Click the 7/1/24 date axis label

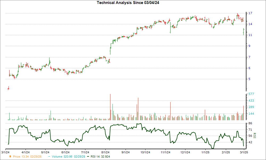pyautogui.click(x=85, y=152)
